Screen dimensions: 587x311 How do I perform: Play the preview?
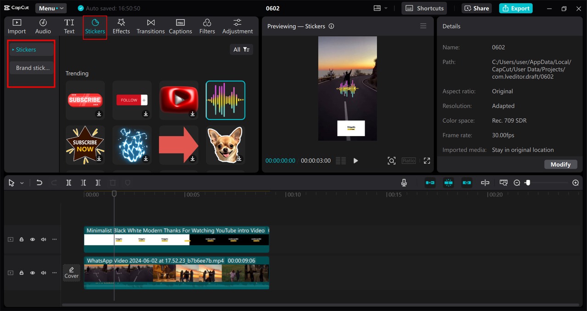355,161
